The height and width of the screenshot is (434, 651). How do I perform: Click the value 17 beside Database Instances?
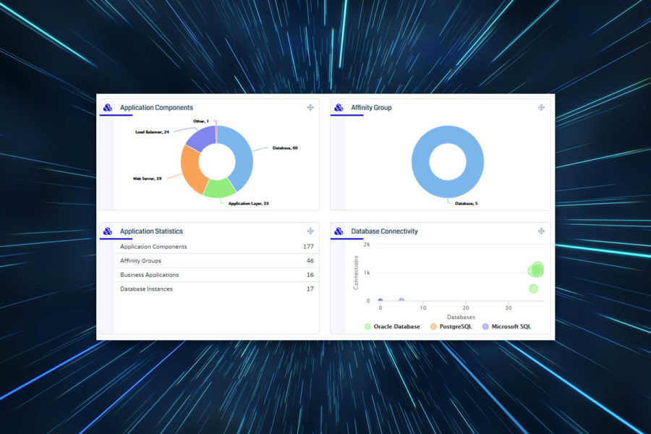pyautogui.click(x=310, y=289)
